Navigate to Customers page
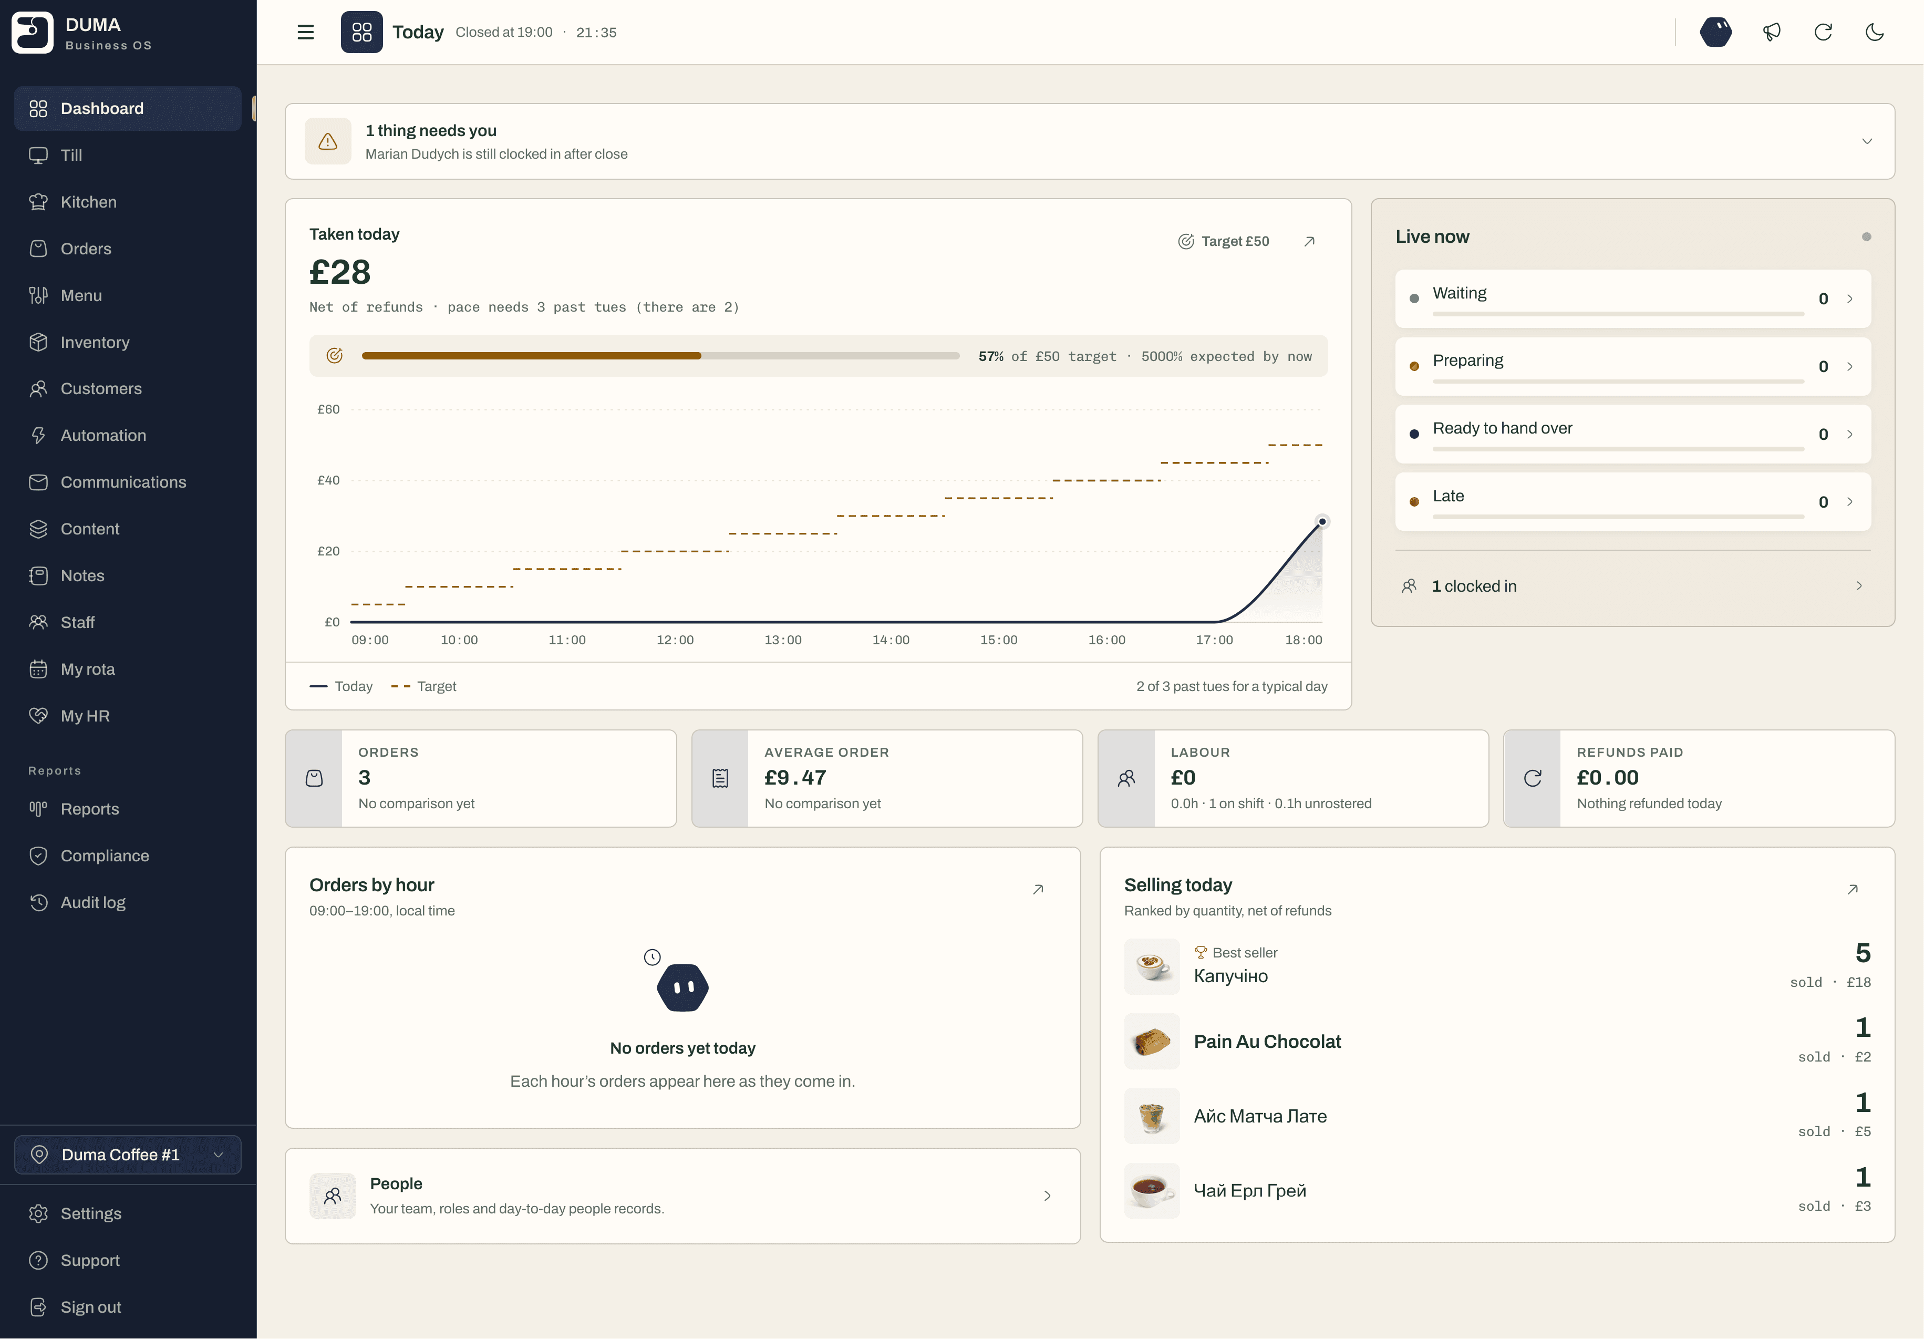 click(127, 389)
